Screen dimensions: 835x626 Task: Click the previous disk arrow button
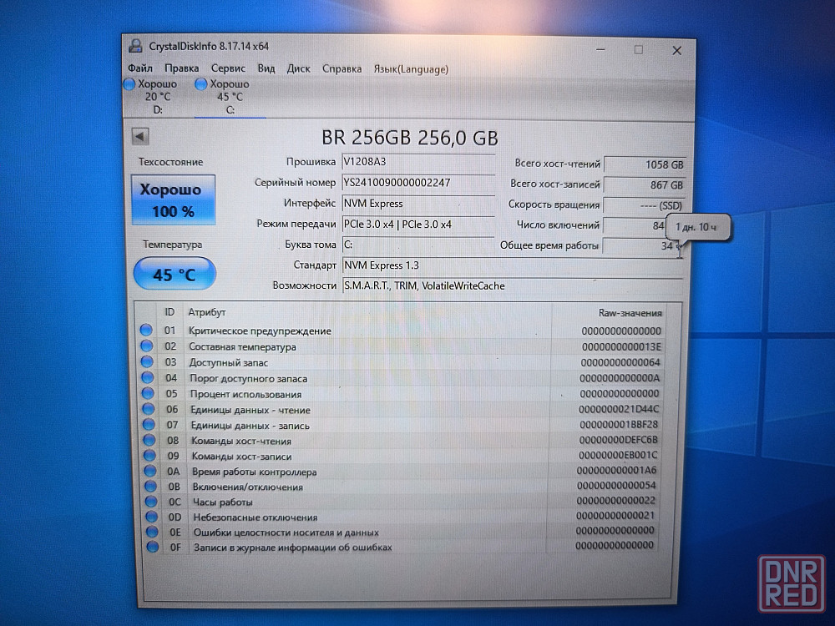tap(140, 136)
